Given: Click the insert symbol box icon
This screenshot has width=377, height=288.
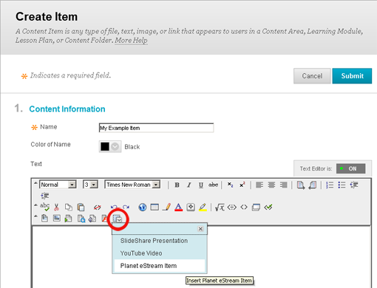Looking at the screenshot, I should 191,208.
